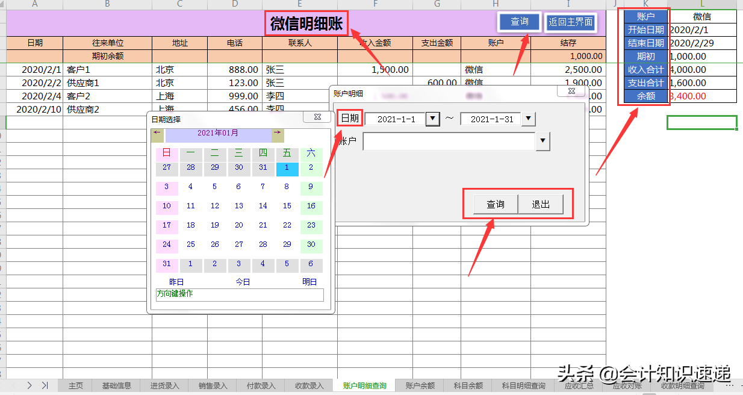Open the 进货录入 sheet tab
743x395 pixels.
[x=164, y=385]
